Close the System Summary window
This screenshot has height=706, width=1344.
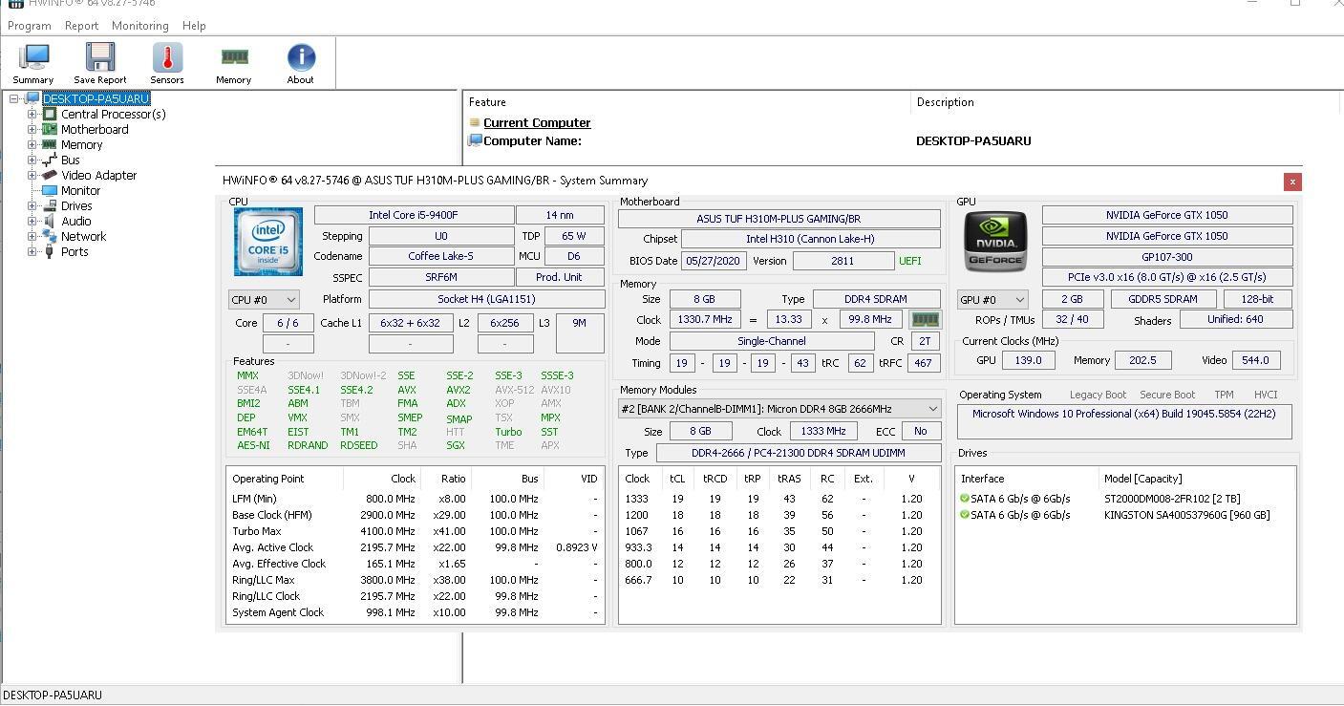click(x=1292, y=182)
